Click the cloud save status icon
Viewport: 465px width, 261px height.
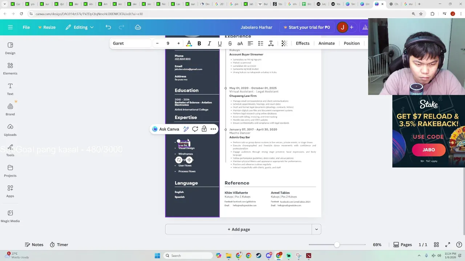[x=138, y=27]
